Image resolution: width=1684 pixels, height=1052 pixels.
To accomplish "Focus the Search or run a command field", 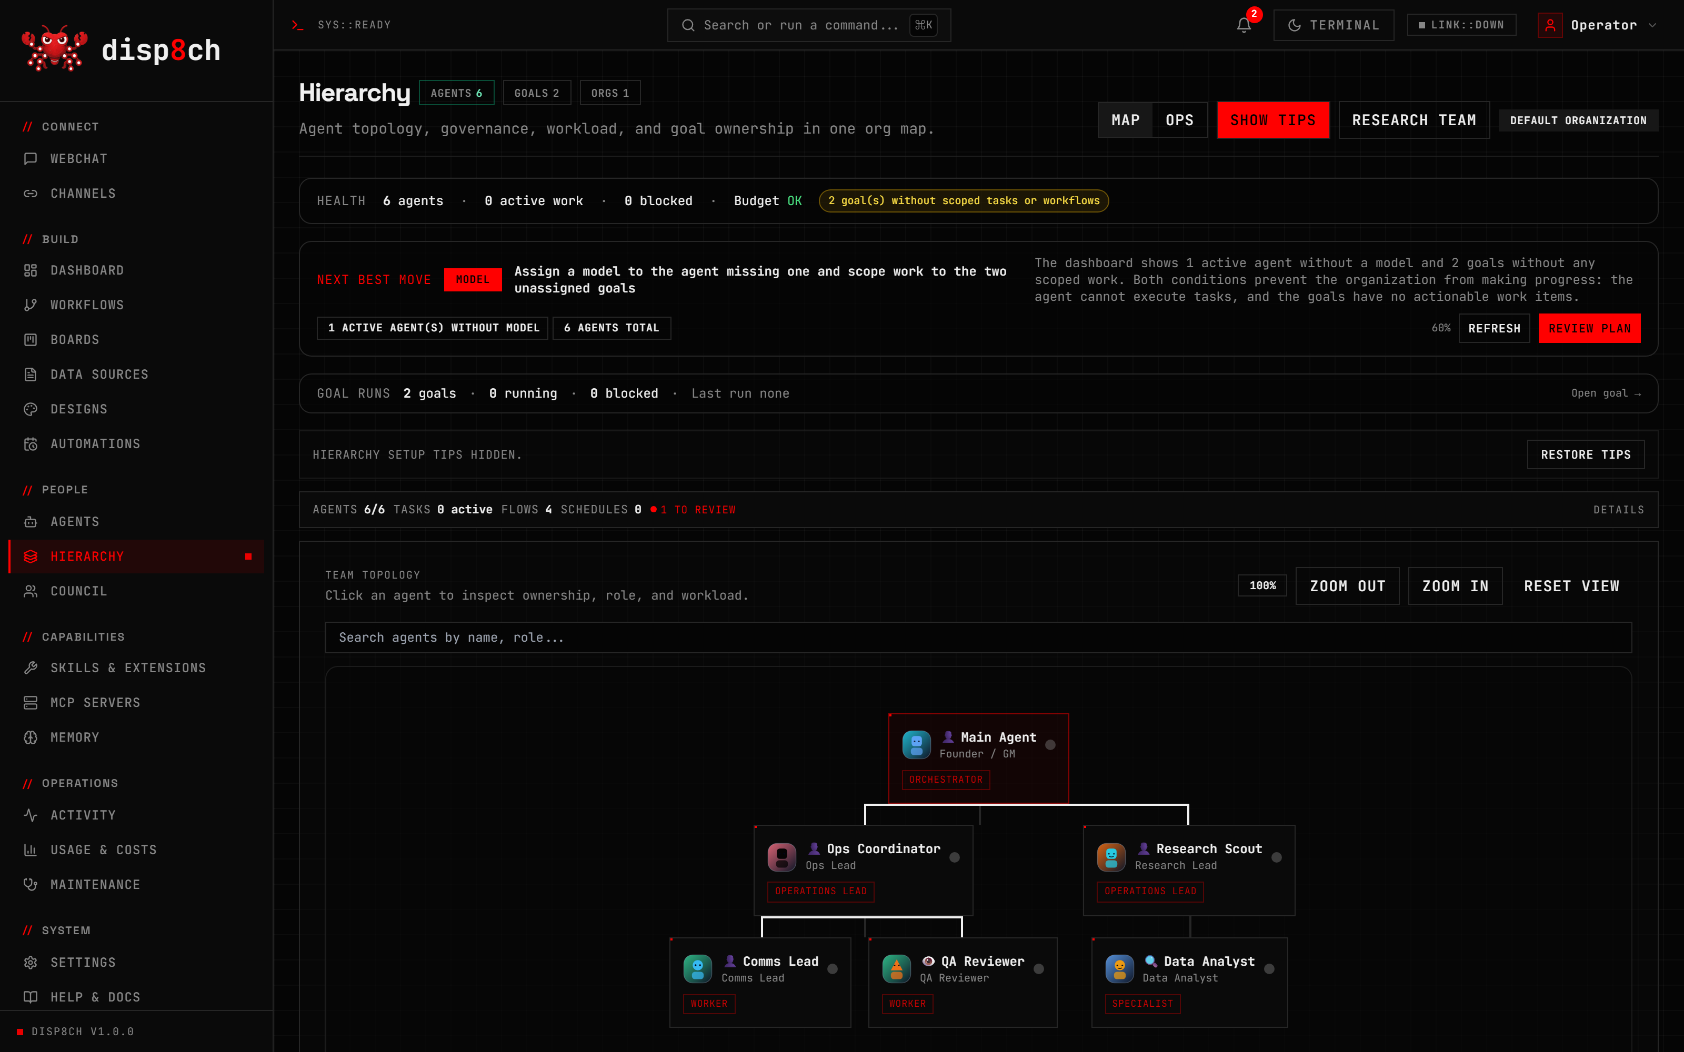I will click(809, 25).
